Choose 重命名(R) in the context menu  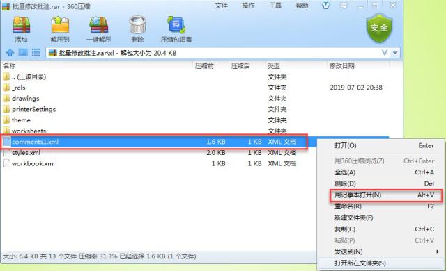pos(380,206)
